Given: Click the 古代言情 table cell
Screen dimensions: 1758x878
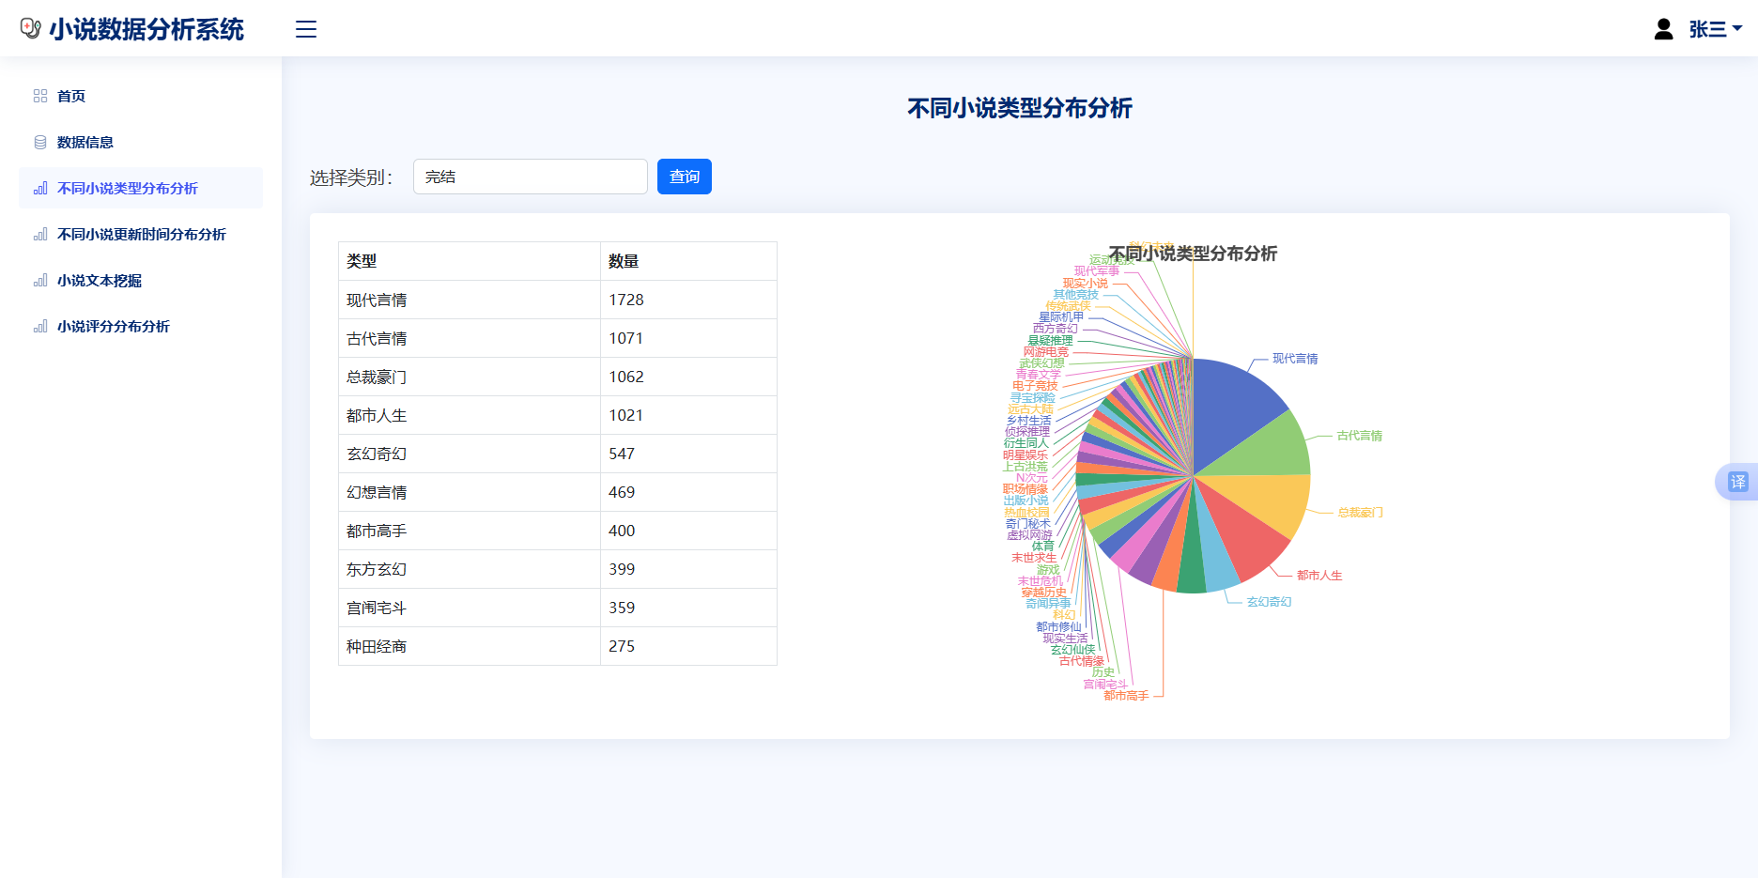Looking at the screenshot, I should pos(470,338).
